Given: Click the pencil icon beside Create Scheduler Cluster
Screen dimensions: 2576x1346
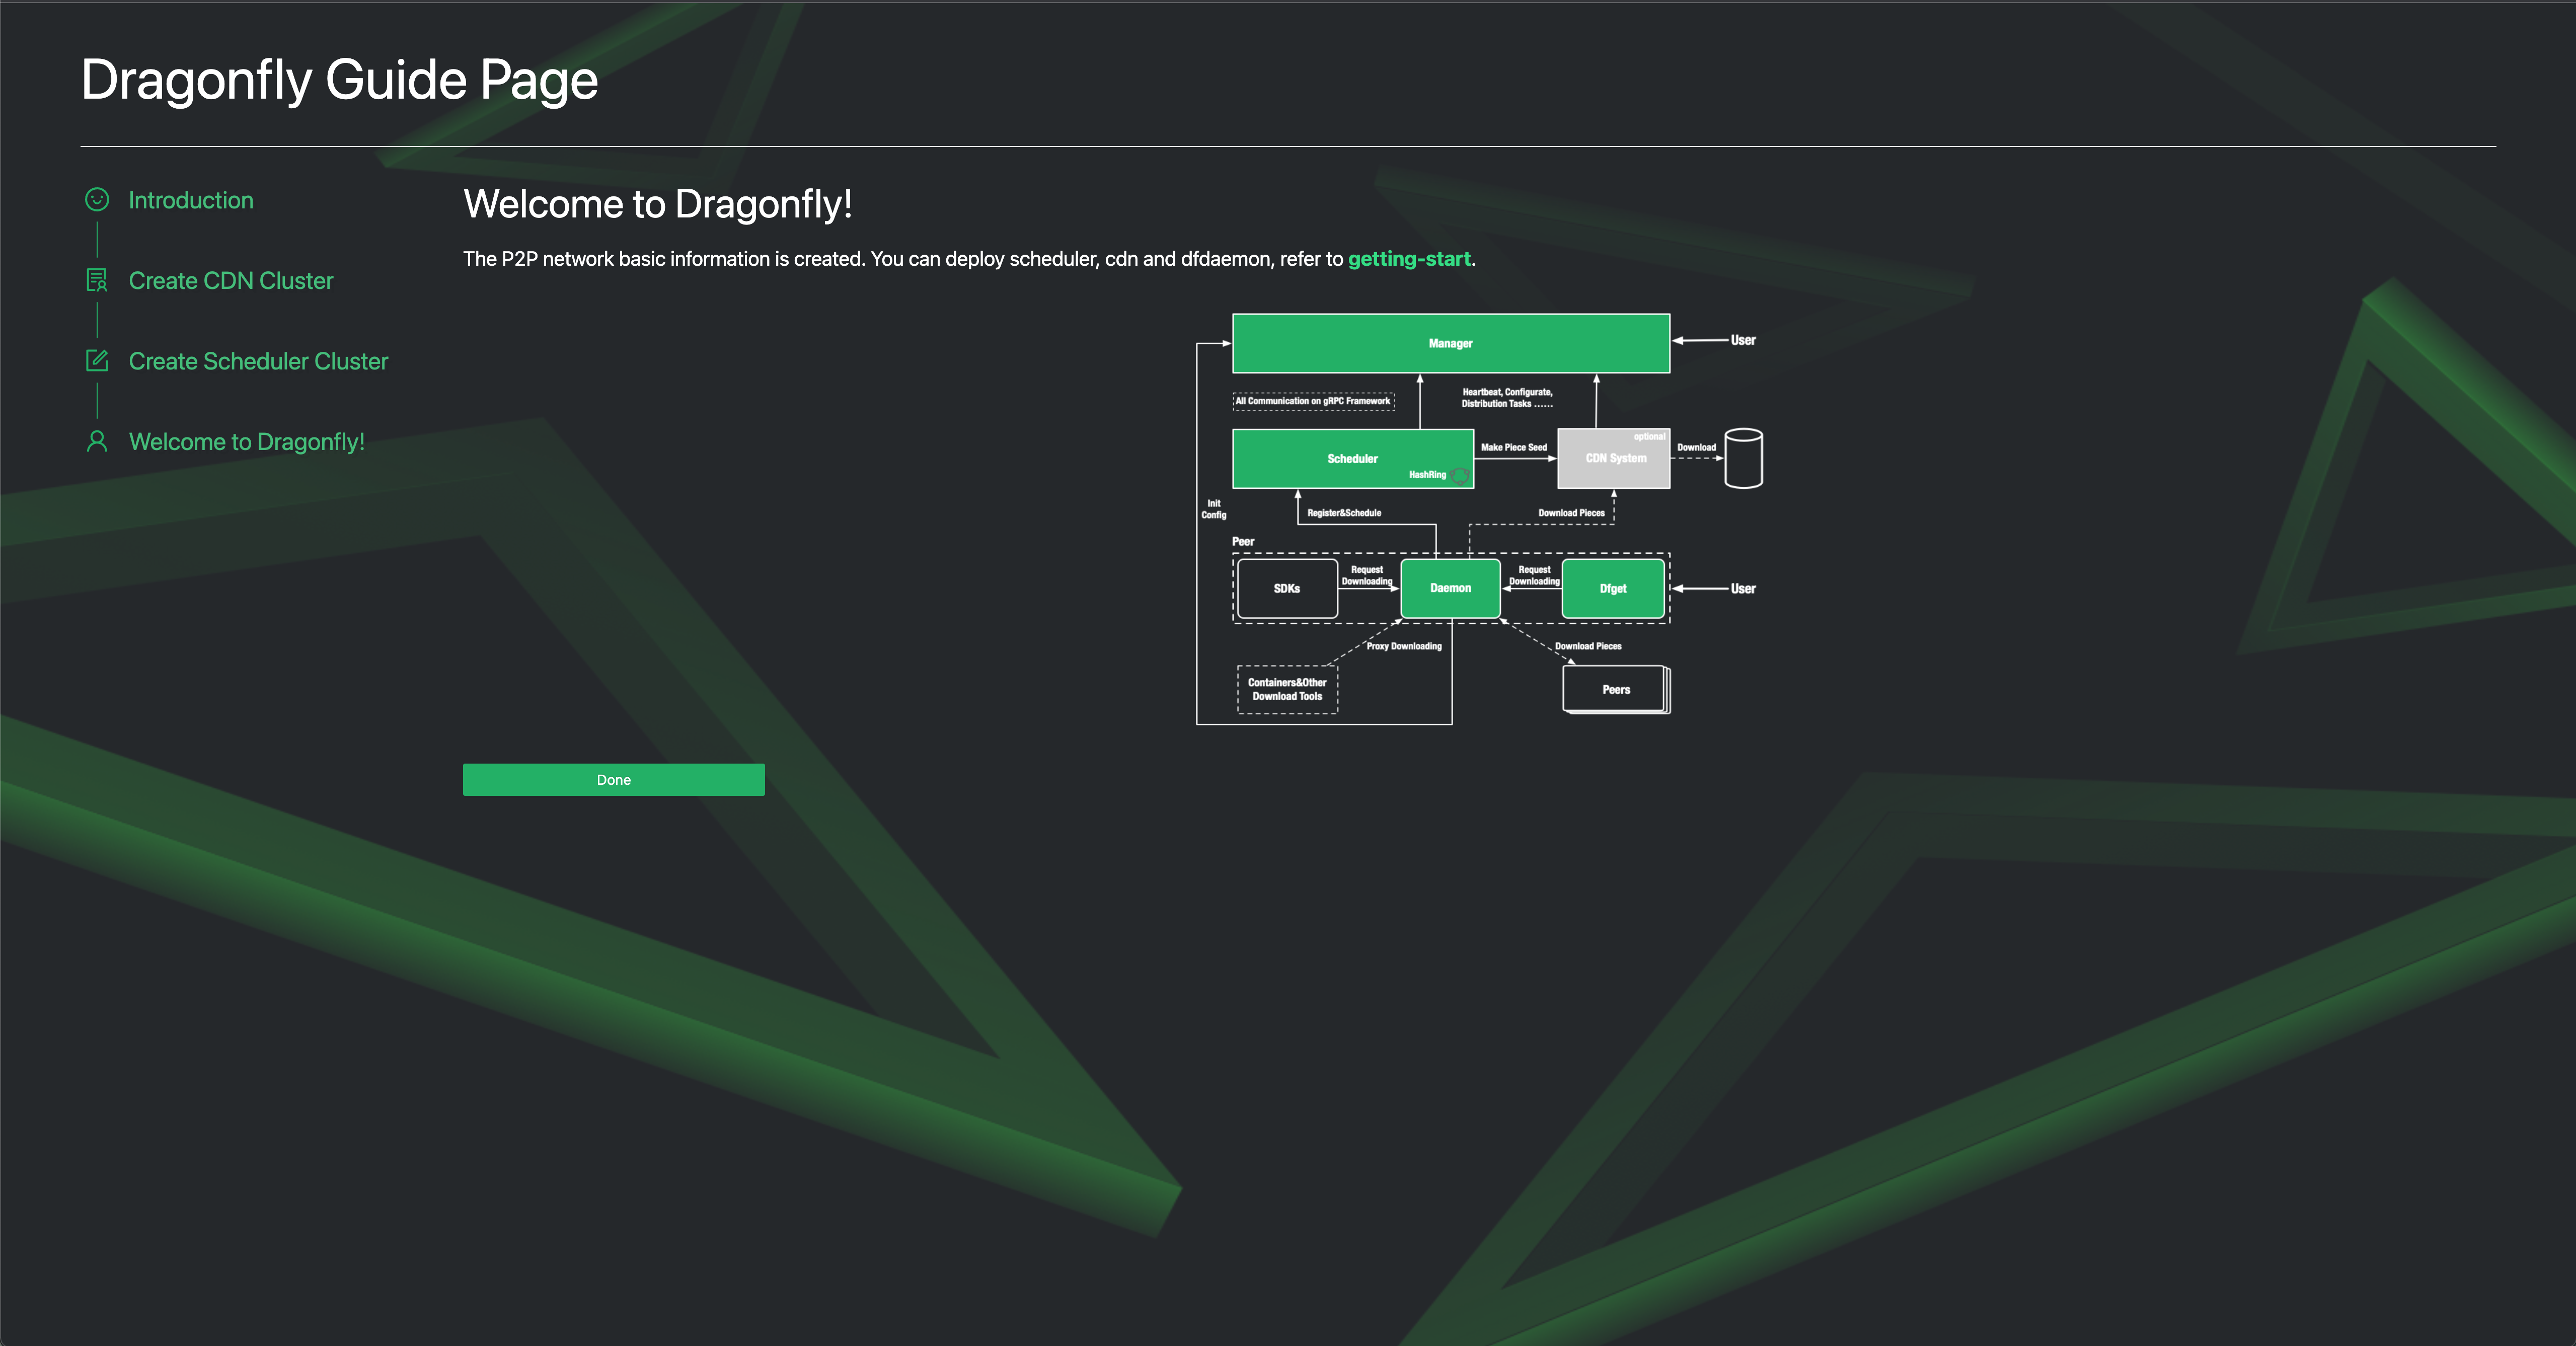Looking at the screenshot, I should (96, 360).
